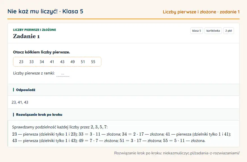Click the "Liczby pierwsze z ramki:" label
The height and width of the screenshot is (162, 247).
point(34,73)
